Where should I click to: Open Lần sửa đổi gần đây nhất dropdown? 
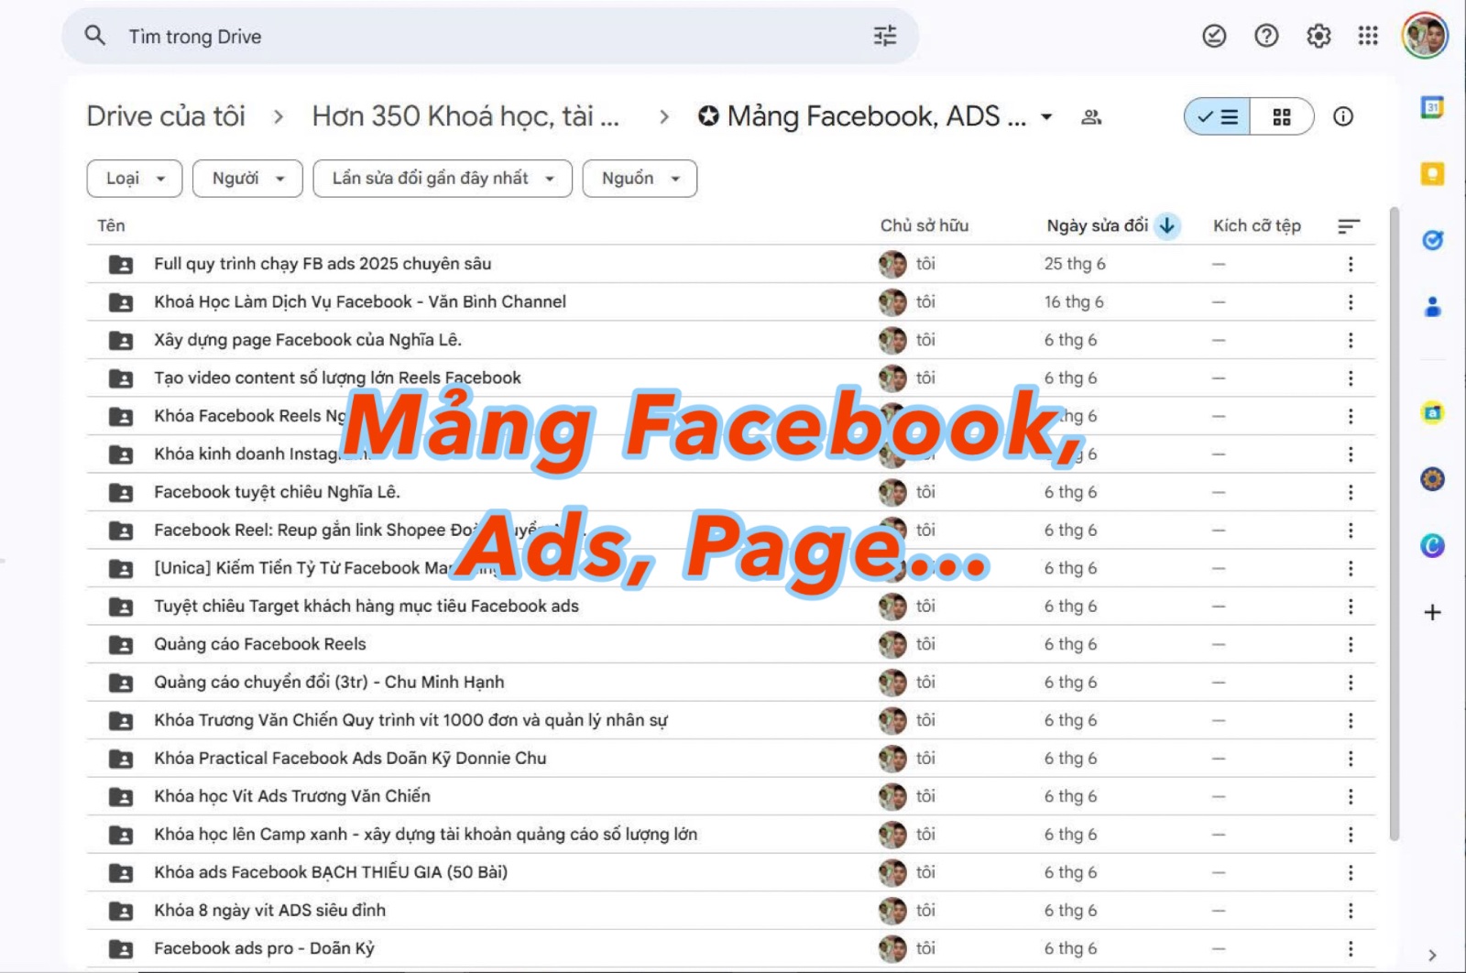pyautogui.click(x=443, y=178)
